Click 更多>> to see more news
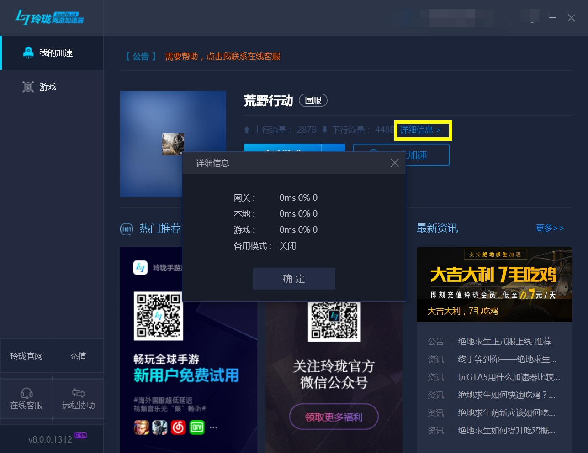The width and height of the screenshot is (588, 453). pyautogui.click(x=550, y=228)
